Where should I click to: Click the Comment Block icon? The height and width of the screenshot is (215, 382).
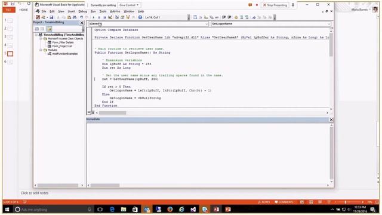tap(241, 17)
